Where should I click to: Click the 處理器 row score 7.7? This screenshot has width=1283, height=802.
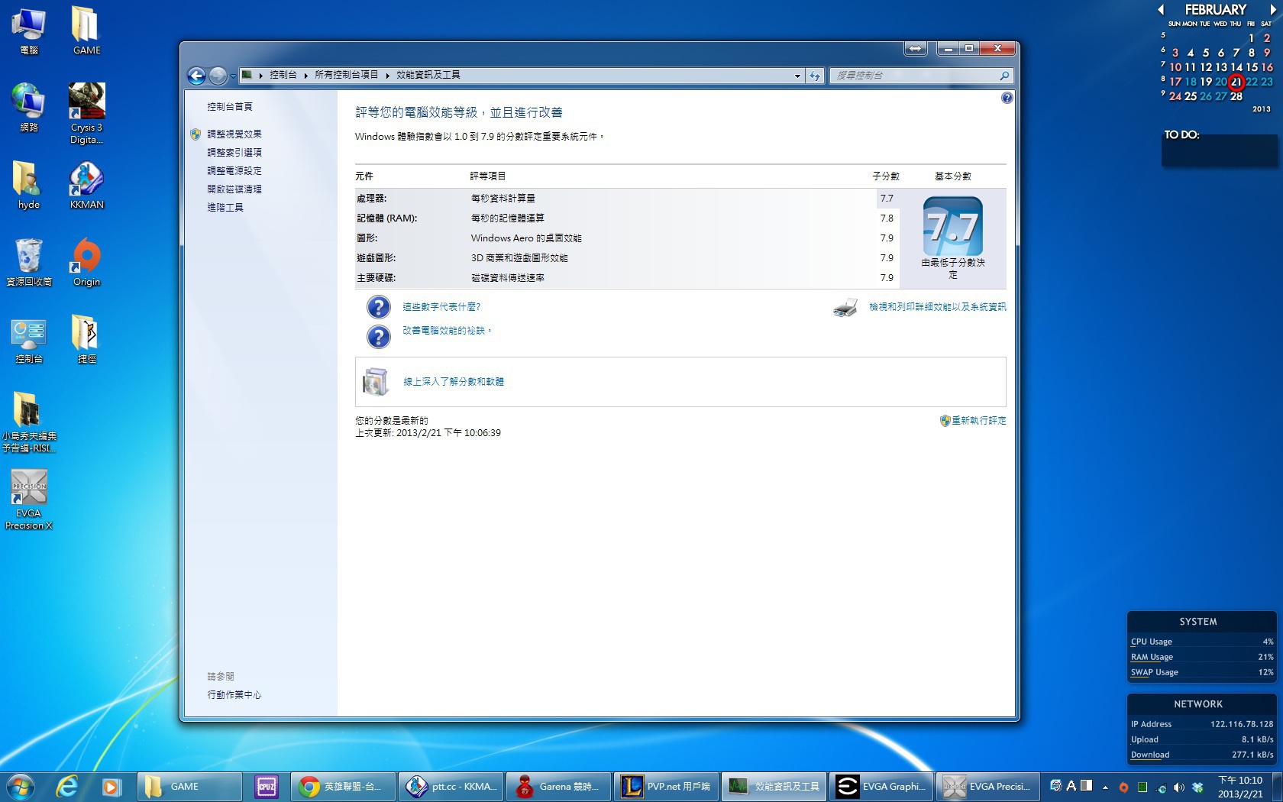[887, 199]
